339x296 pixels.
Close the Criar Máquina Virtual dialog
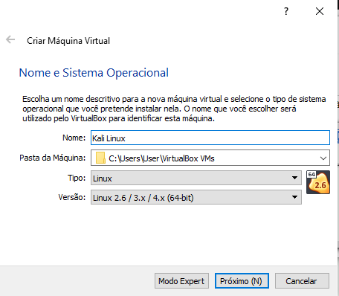(x=320, y=11)
